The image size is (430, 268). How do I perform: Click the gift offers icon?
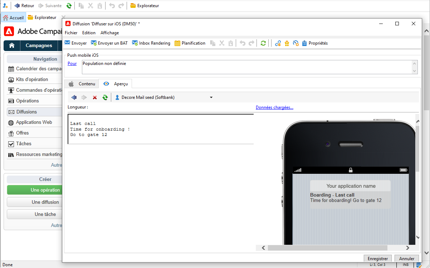pyautogui.click(x=287, y=43)
